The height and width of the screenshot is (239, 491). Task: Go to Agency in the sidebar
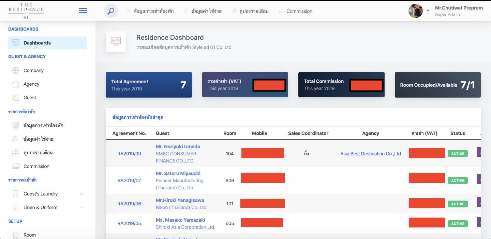[x=31, y=84]
